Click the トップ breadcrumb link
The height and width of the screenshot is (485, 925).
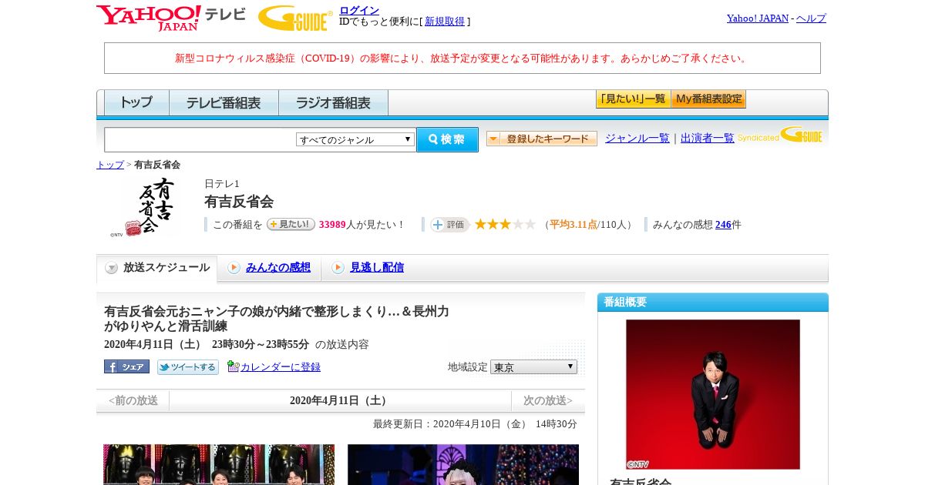pos(110,165)
